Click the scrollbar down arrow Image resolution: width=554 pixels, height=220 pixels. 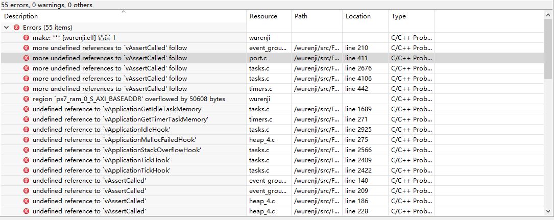(x=548, y=211)
